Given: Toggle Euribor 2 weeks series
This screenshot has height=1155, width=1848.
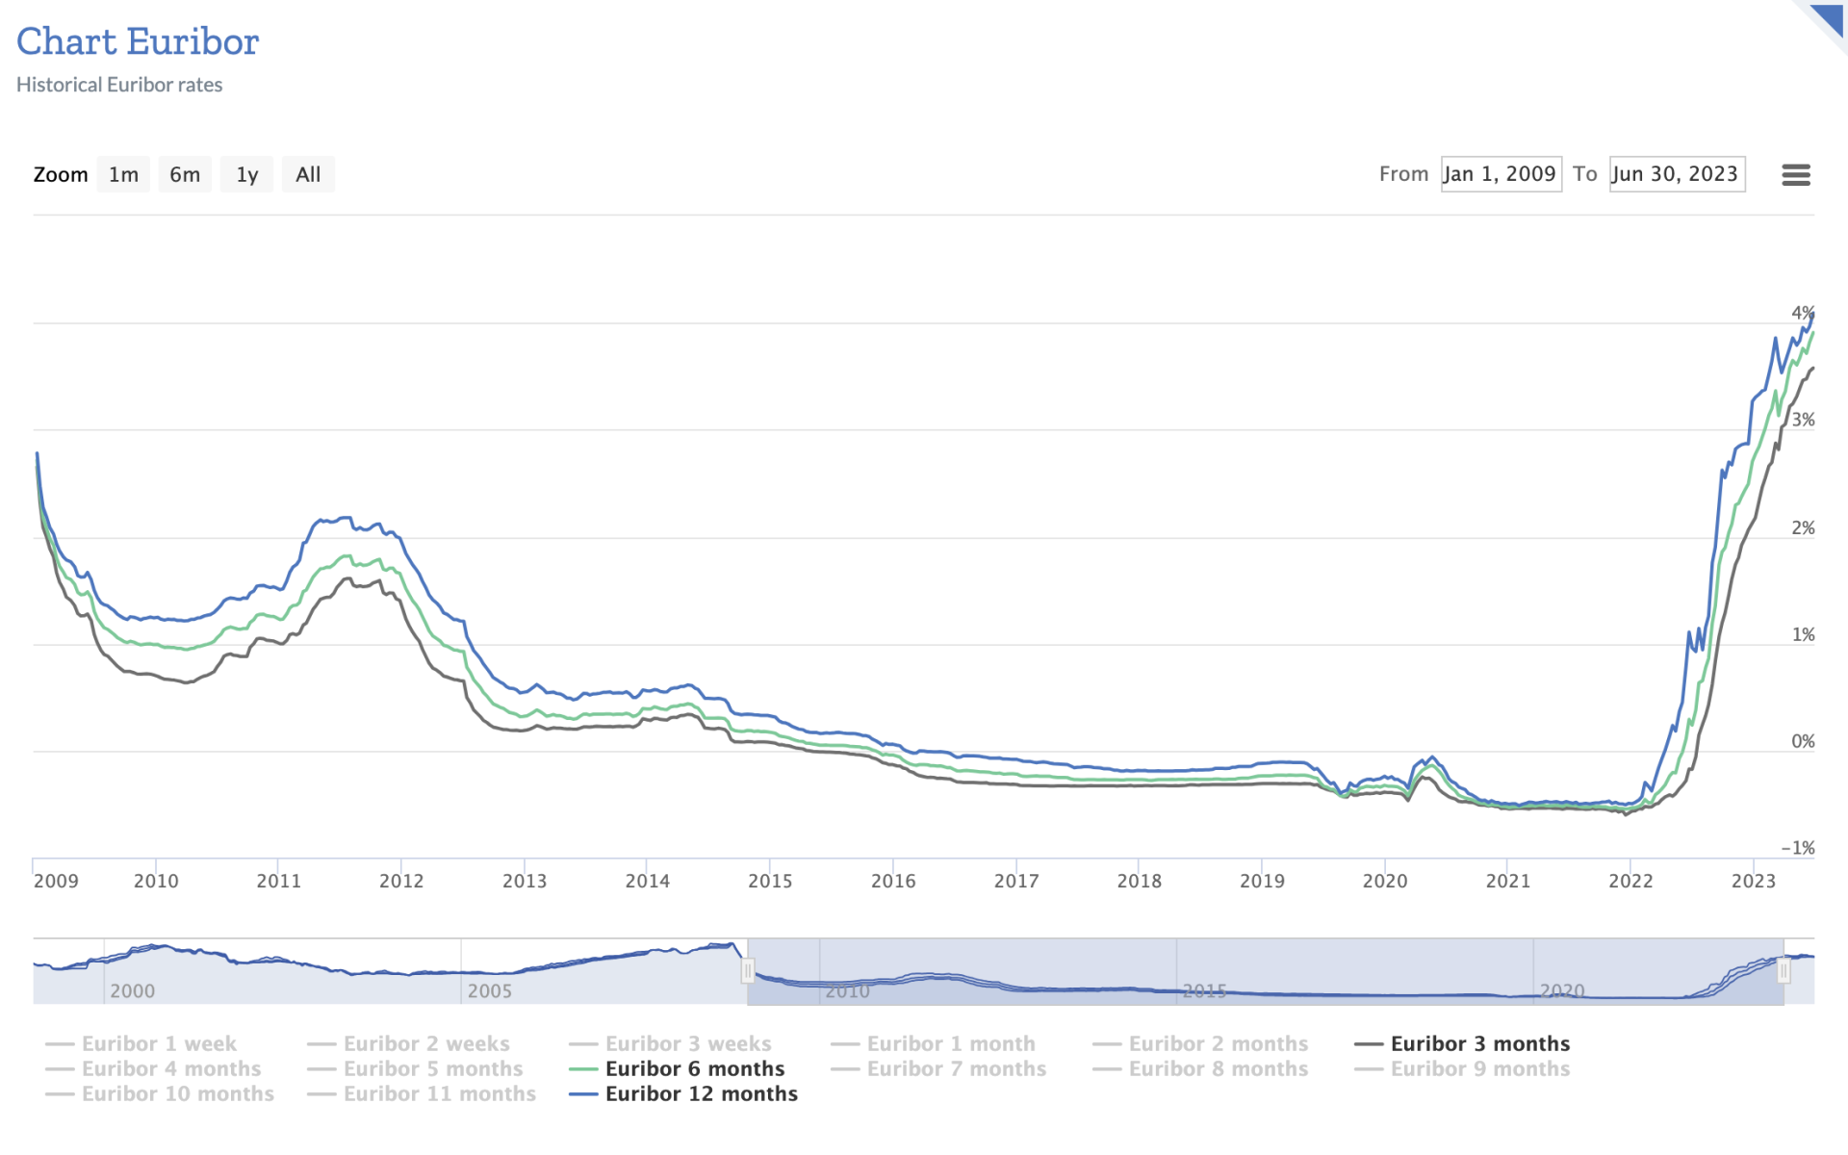Looking at the screenshot, I should [x=408, y=1043].
